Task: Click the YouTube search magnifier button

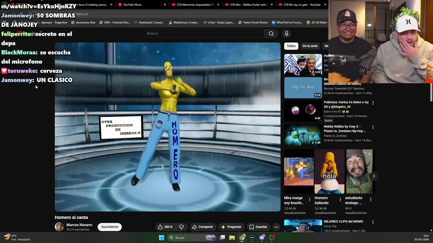Action: coord(271,33)
